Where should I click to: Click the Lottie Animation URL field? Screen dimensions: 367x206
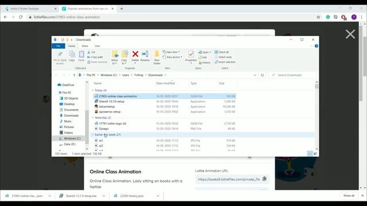229,179
